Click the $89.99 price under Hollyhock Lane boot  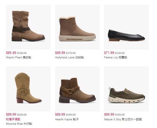60,53
